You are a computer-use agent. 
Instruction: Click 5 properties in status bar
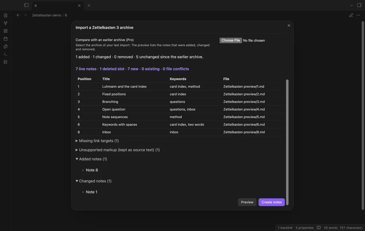point(304,228)
